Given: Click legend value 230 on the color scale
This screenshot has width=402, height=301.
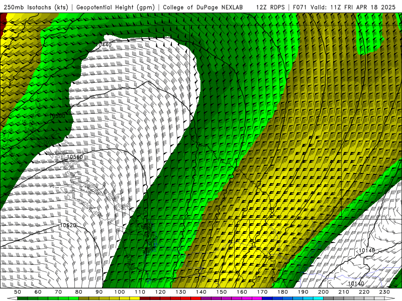Looking at the screenshot, I should pyautogui.click(x=384, y=292).
